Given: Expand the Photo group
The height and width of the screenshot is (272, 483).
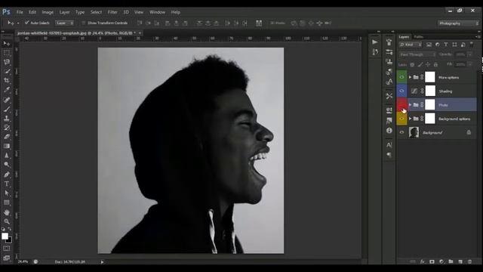Looking at the screenshot, I should tap(410, 105).
